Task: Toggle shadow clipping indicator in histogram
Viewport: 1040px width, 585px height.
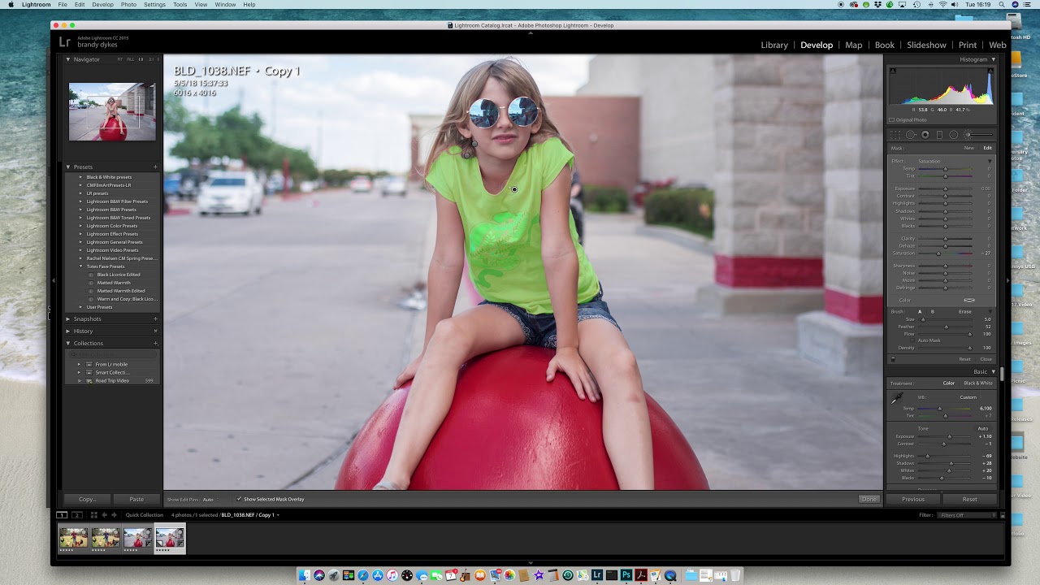Action: (x=893, y=71)
